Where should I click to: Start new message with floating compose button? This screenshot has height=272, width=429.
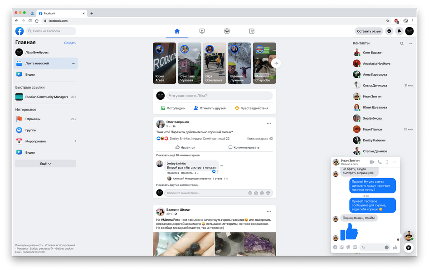click(x=409, y=248)
